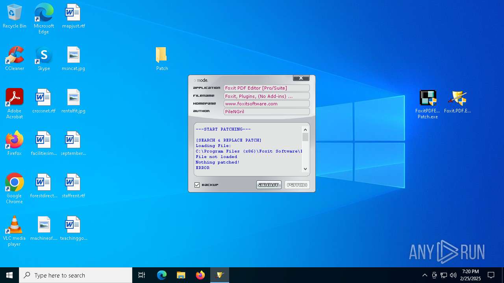Image resolution: width=504 pixels, height=283 pixels.
Task: Switch to patcher app in taskbar
Action: pyautogui.click(x=220, y=275)
